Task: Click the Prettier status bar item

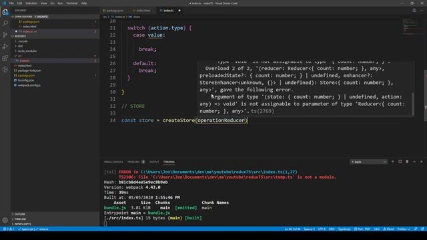Action: coord(404,229)
